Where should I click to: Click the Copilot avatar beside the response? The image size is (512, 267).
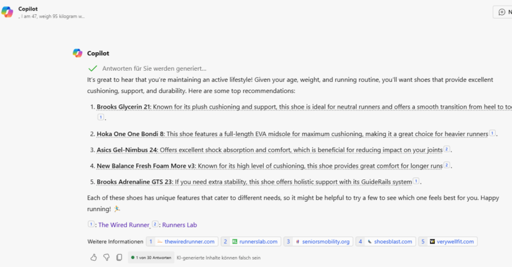click(77, 53)
